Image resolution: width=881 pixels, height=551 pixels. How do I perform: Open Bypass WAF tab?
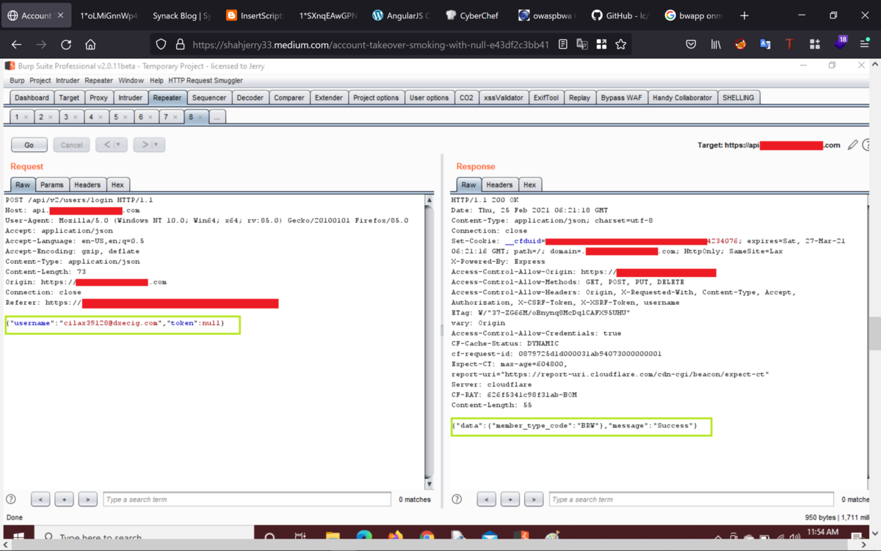tap(621, 98)
